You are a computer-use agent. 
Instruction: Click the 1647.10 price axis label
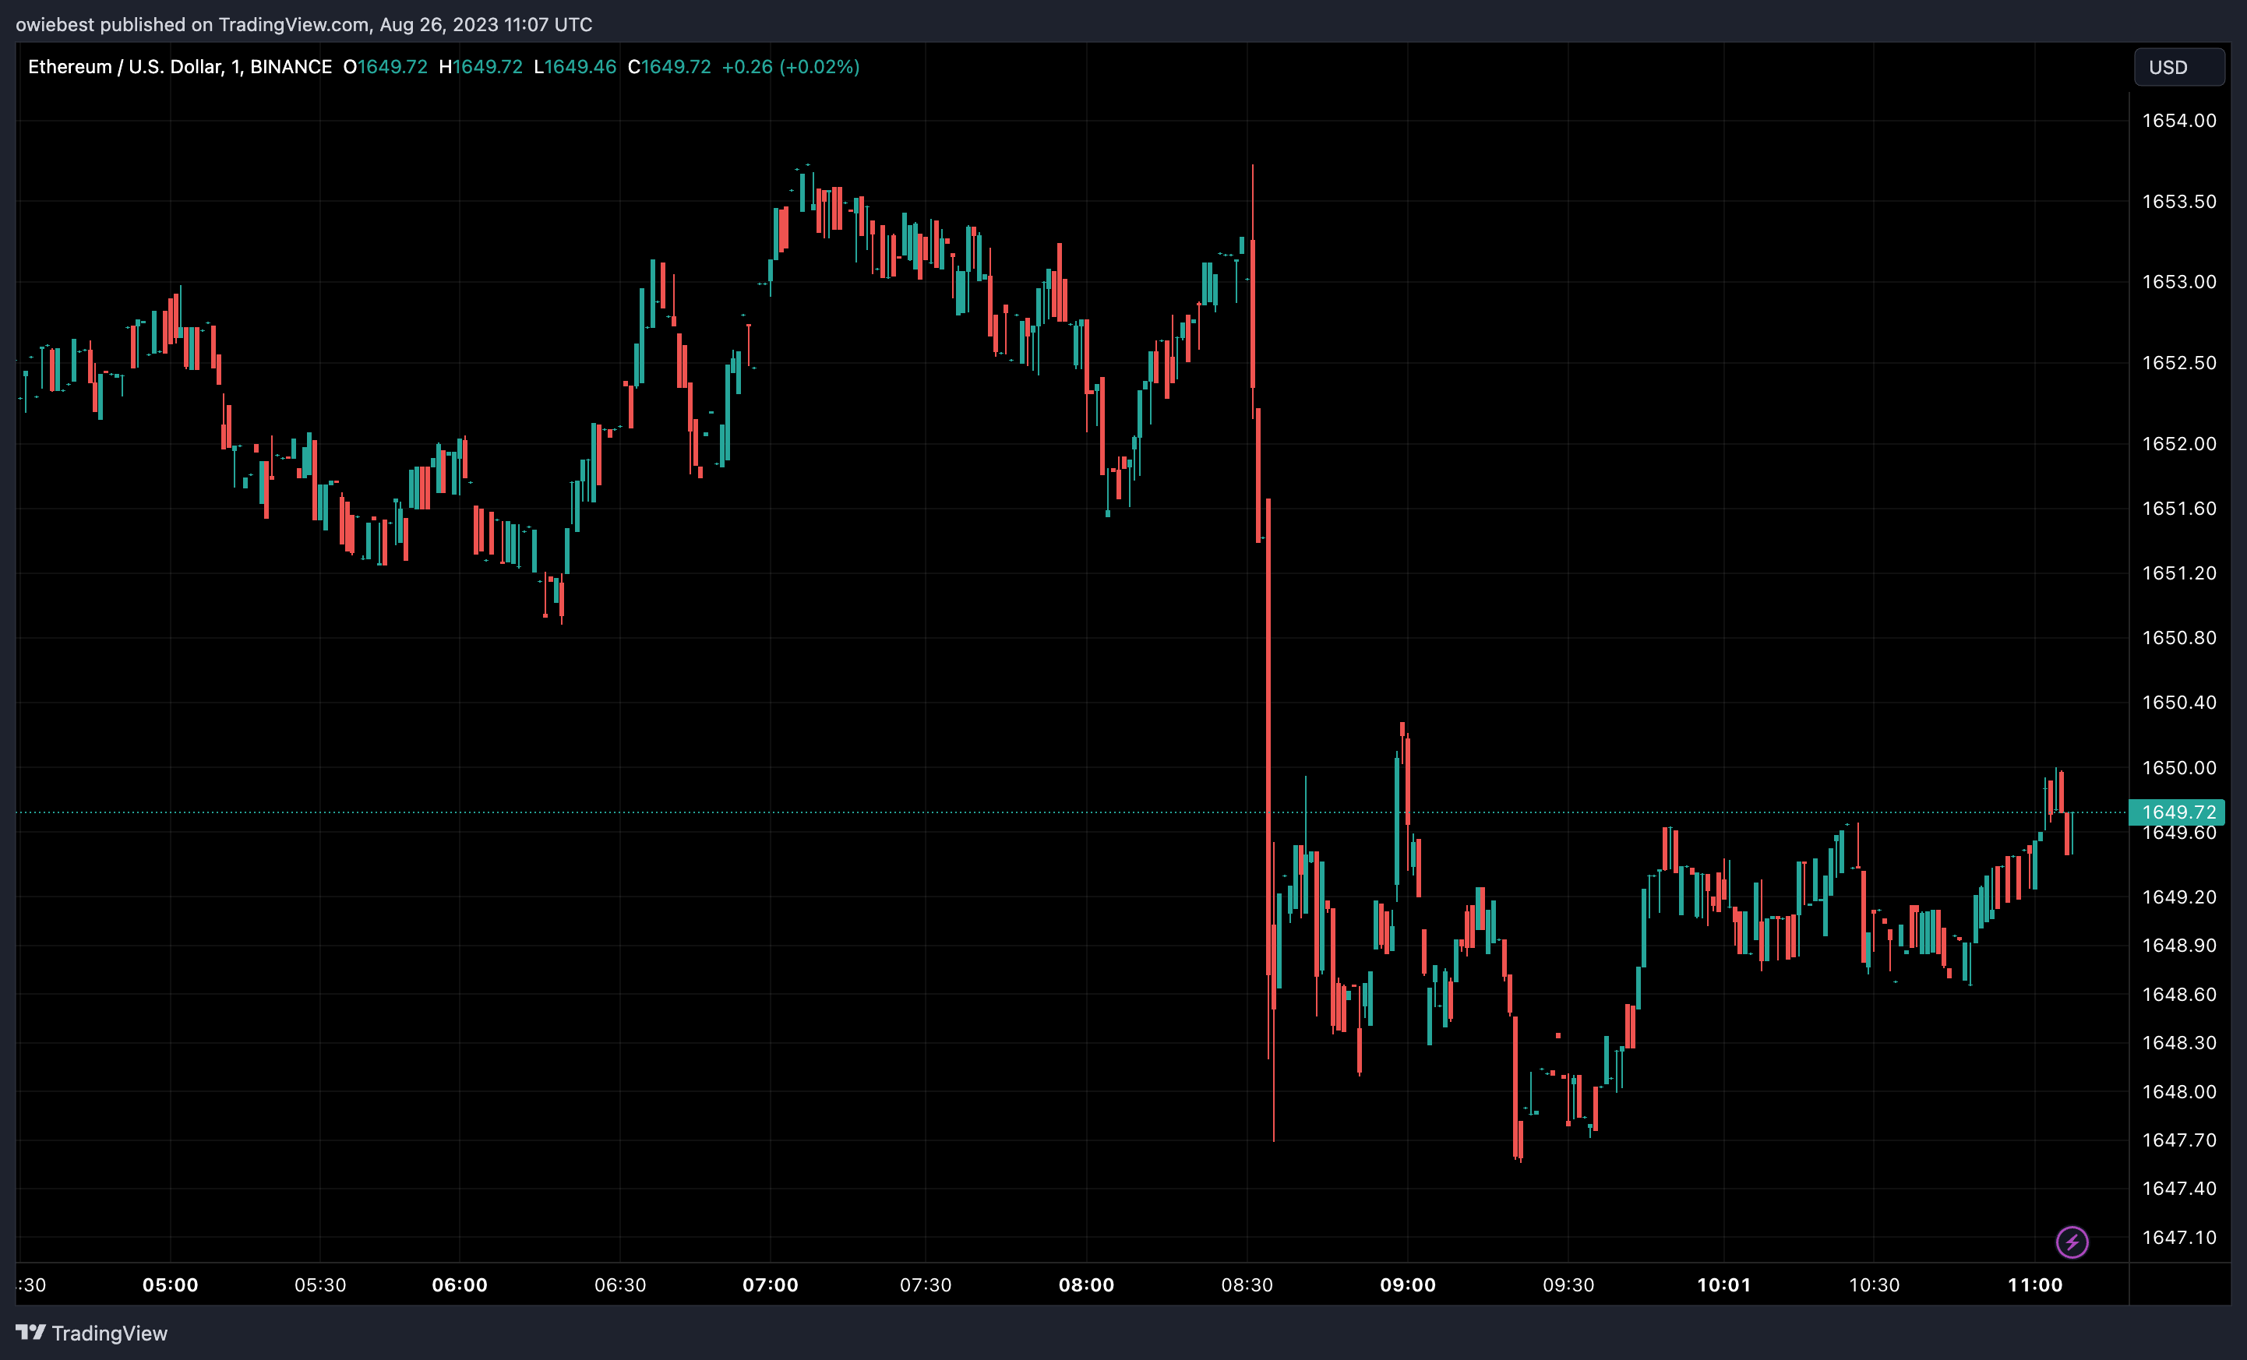tap(2178, 1238)
